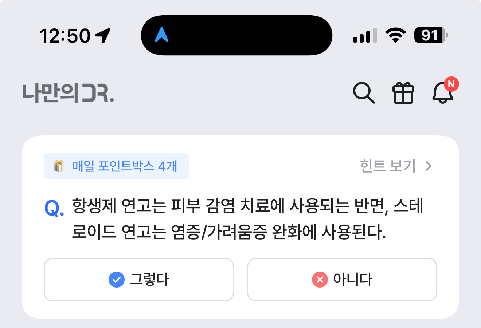Open notifications via the bell icon

(x=443, y=92)
